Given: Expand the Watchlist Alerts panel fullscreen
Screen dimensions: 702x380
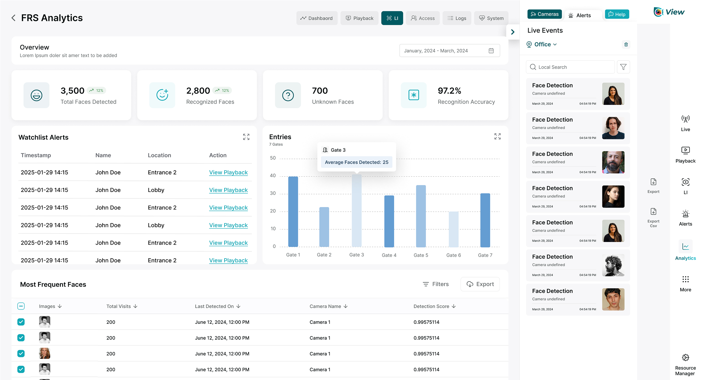Looking at the screenshot, I should coord(246,137).
